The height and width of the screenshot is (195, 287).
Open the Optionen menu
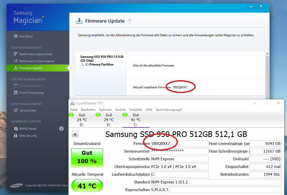[105, 110]
